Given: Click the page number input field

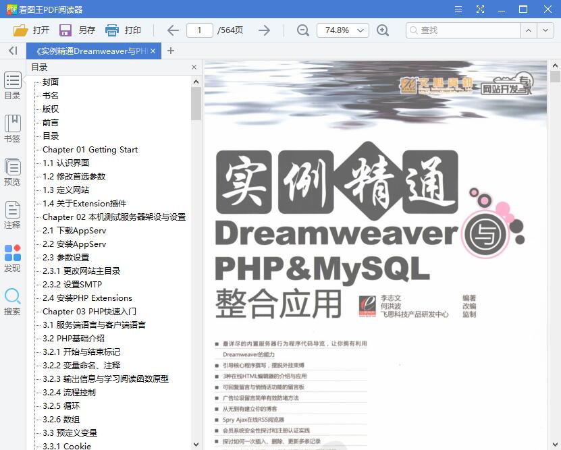Looking at the screenshot, I should point(200,30).
